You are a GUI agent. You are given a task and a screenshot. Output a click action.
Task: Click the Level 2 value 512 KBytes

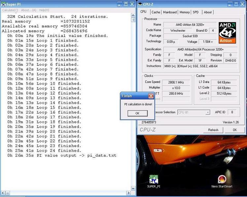[224, 94]
